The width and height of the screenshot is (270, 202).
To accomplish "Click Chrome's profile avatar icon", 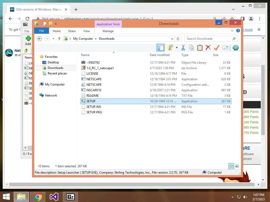I will tap(251, 19).
